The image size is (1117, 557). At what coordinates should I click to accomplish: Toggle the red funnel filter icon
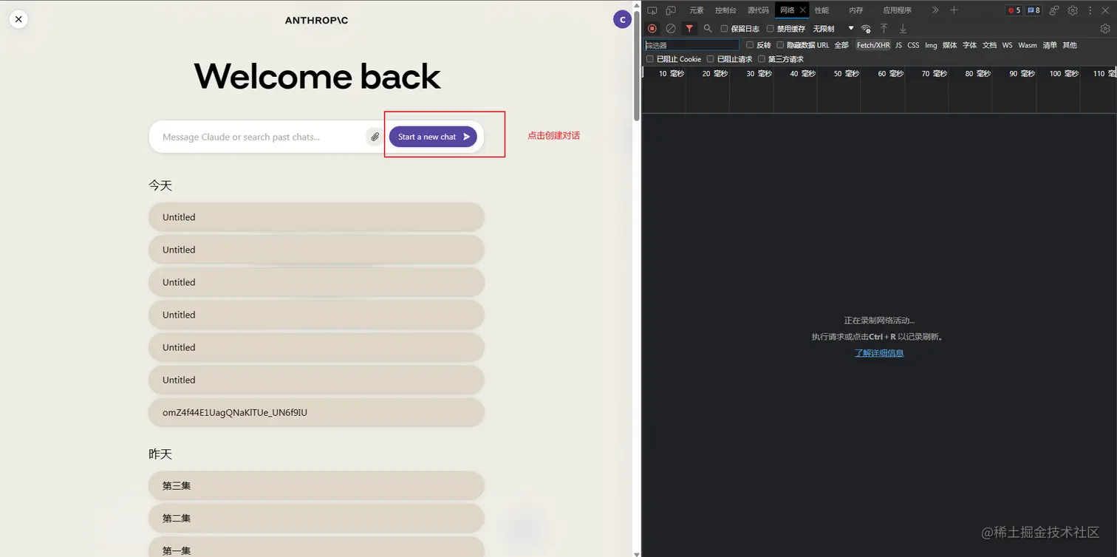point(689,29)
